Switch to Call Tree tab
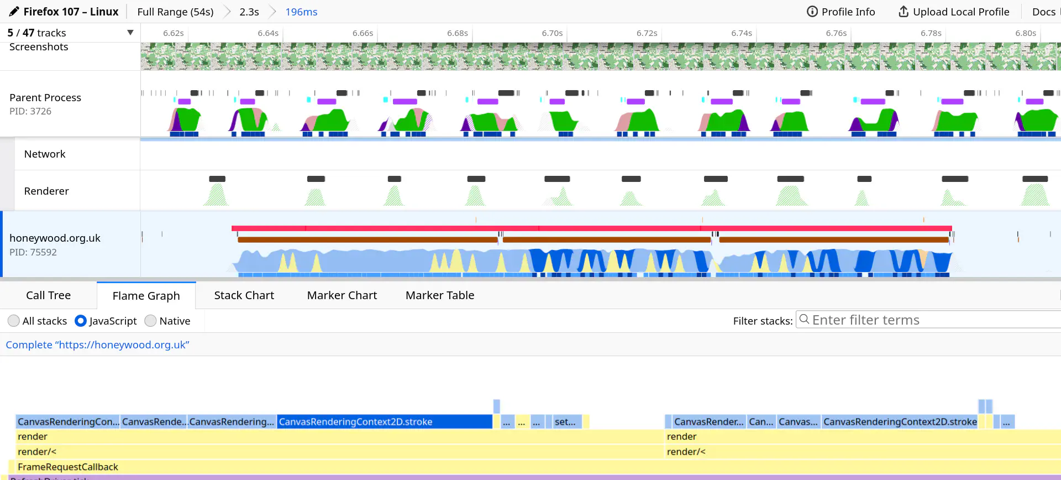This screenshot has width=1061, height=480. (49, 295)
